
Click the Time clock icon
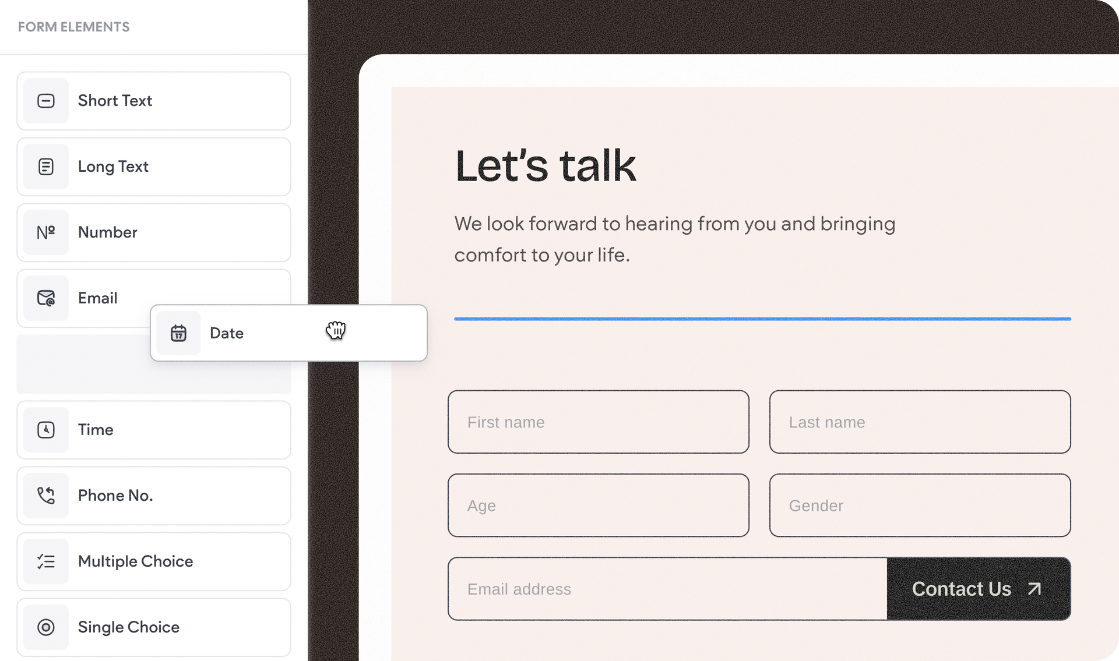(46, 430)
